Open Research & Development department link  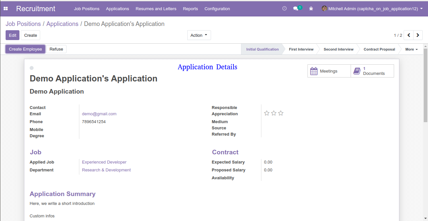tap(106, 170)
